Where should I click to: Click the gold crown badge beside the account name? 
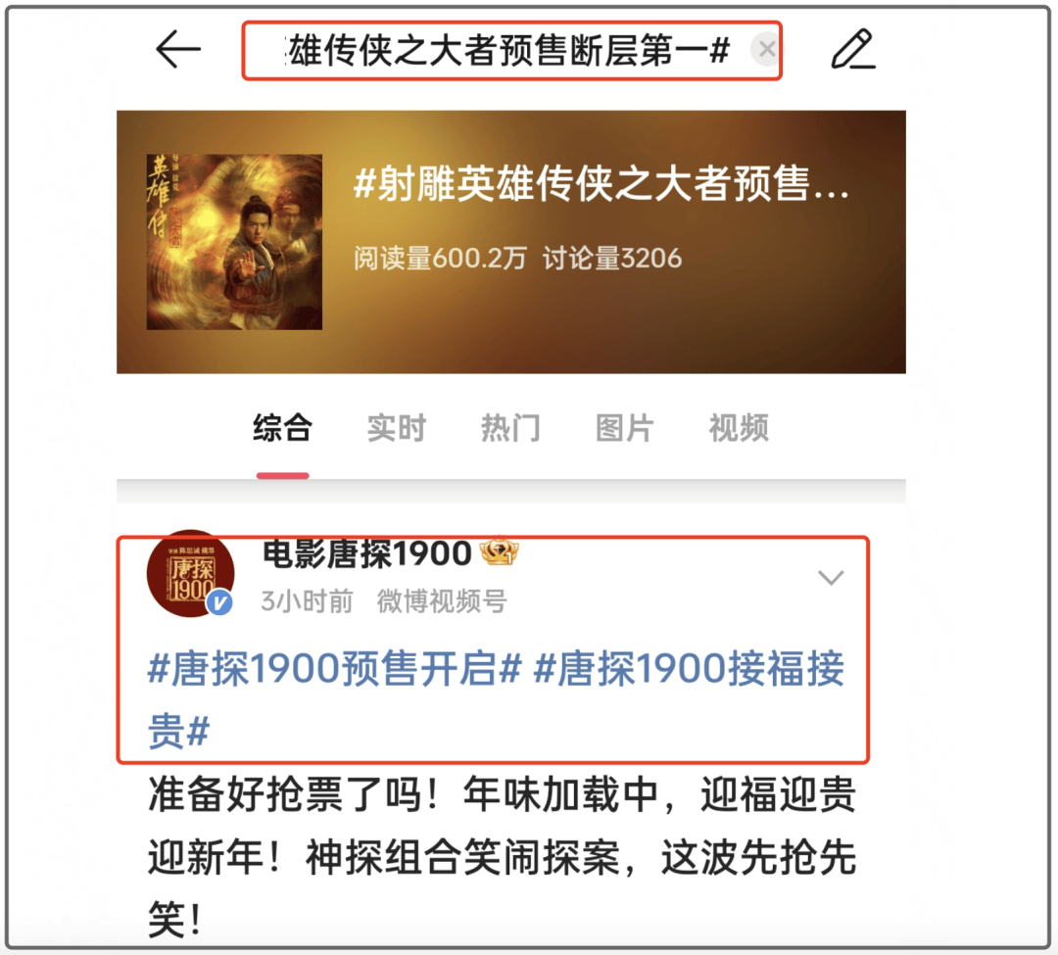point(500,551)
